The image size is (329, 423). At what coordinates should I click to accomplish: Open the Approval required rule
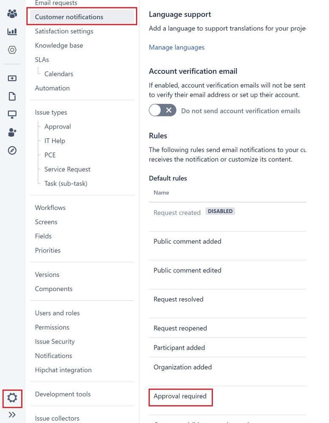click(180, 397)
